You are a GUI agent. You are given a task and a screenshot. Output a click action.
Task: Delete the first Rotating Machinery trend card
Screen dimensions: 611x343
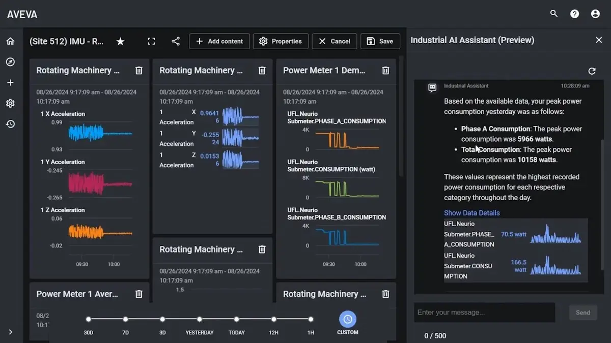coord(138,71)
